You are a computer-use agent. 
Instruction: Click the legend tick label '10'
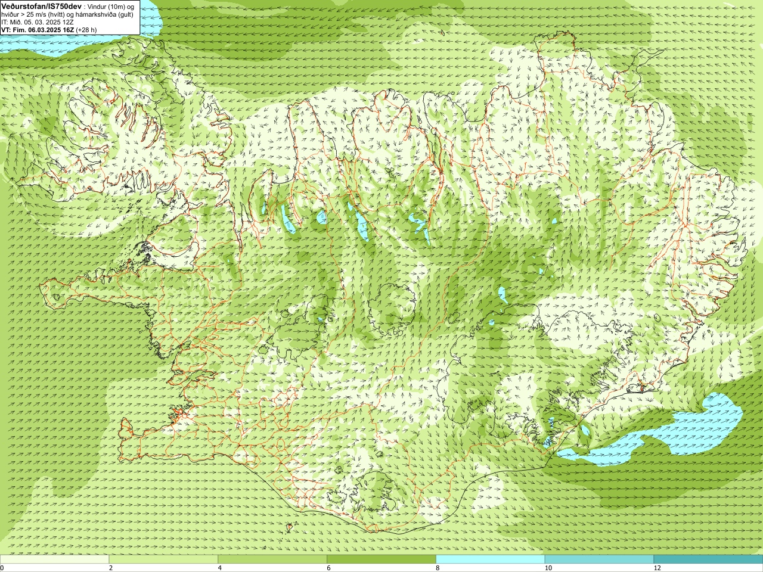[x=548, y=568]
